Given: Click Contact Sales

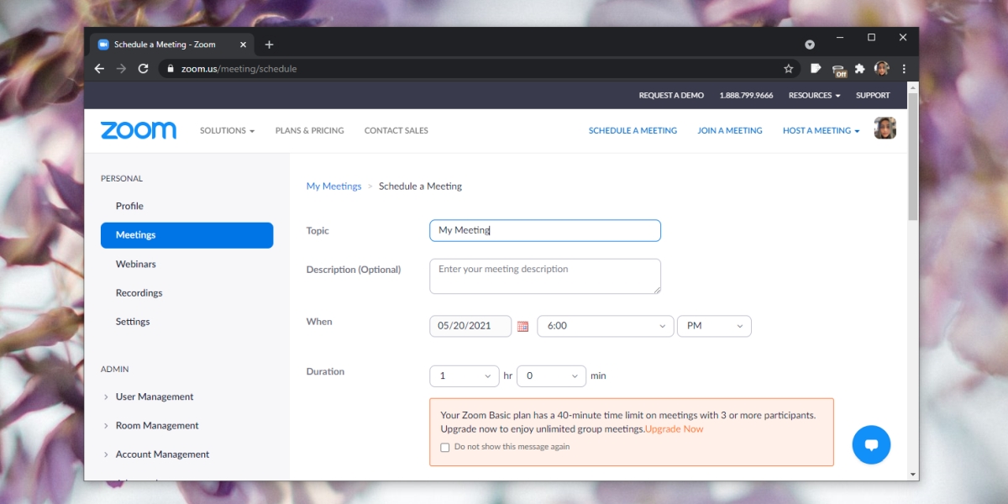Looking at the screenshot, I should 396,130.
